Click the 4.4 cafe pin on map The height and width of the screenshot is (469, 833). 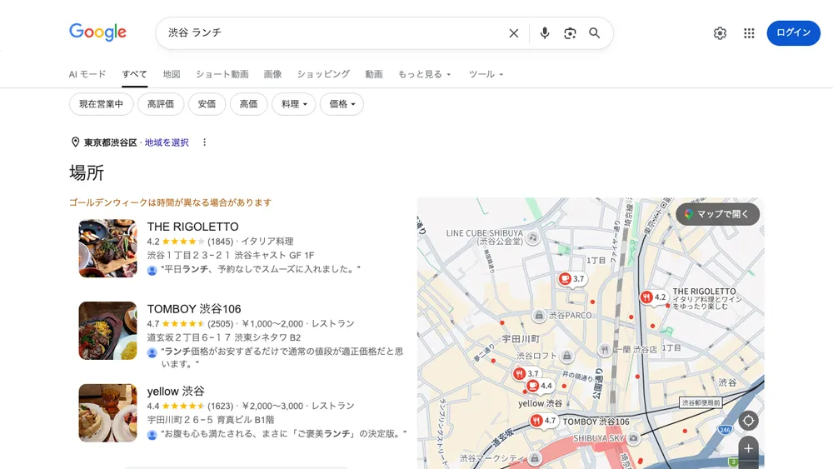(539, 386)
